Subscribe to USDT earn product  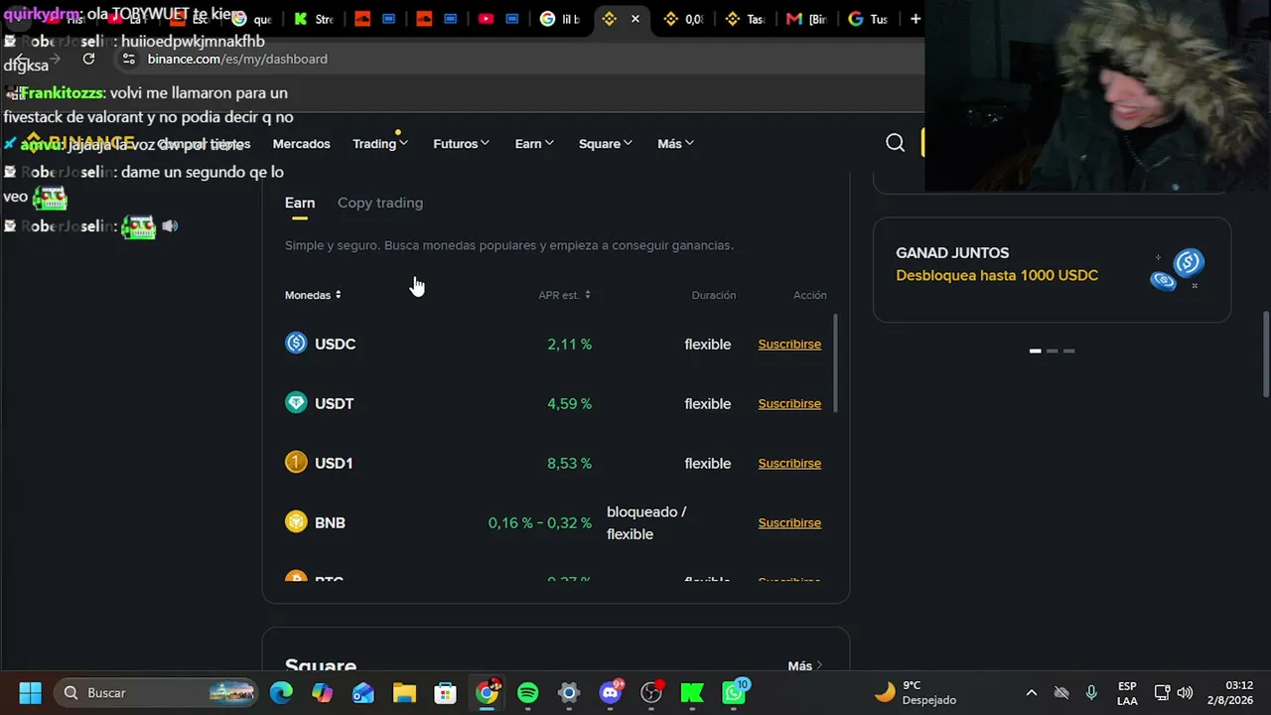[789, 403]
